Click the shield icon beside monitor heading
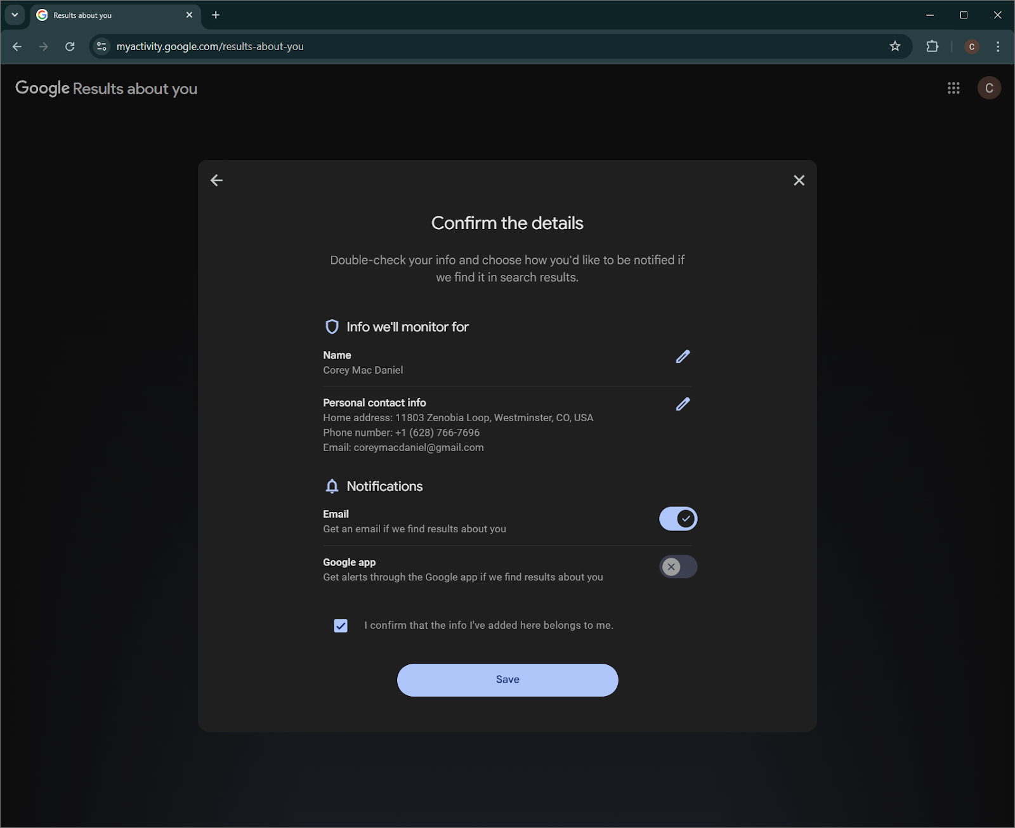Image resolution: width=1015 pixels, height=828 pixels. coord(332,327)
